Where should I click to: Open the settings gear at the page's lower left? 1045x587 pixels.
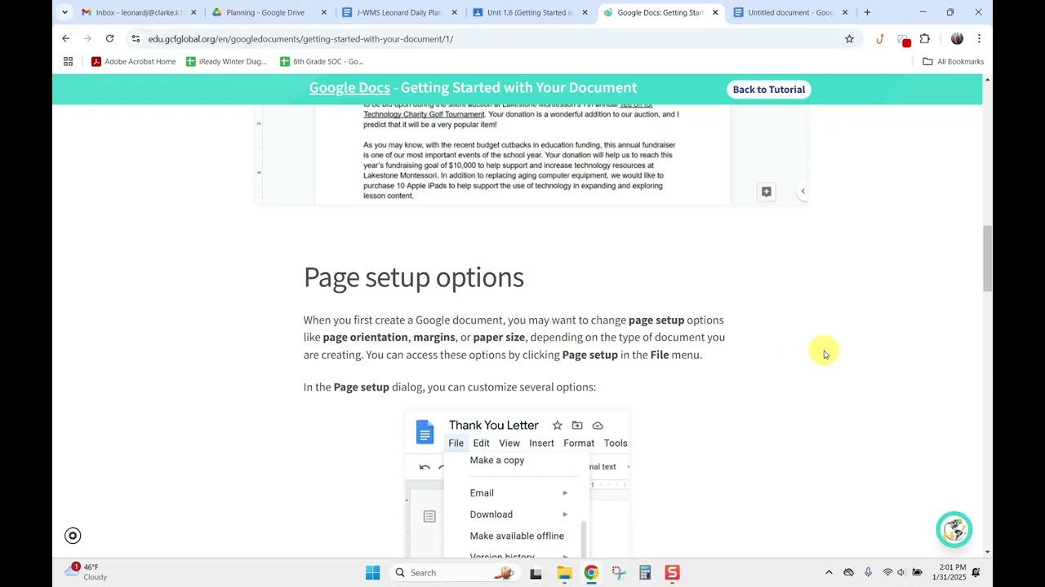[x=73, y=536]
